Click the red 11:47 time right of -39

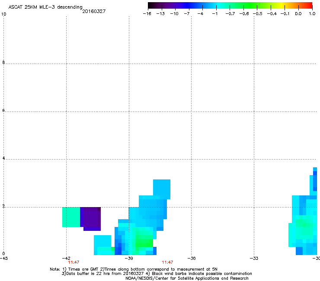point(167,262)
